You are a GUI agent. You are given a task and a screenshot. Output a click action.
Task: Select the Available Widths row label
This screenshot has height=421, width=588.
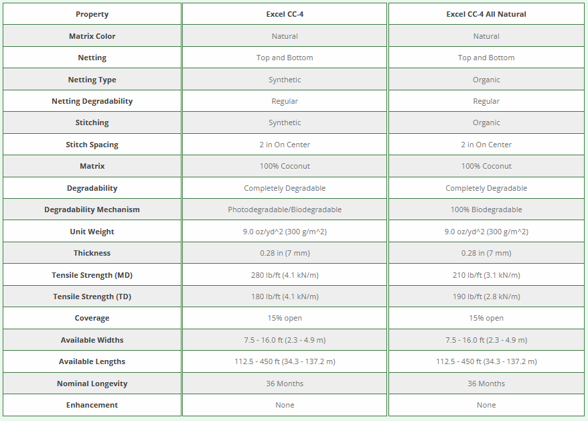tap(92, 340)
